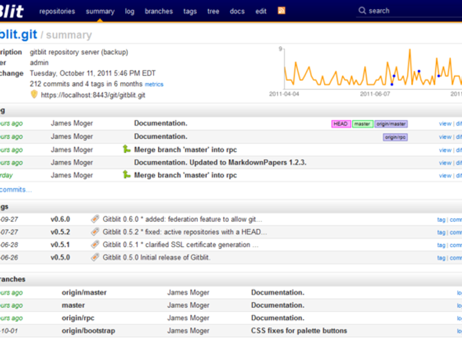Open the origin/rpc branch

coord(78,318)
